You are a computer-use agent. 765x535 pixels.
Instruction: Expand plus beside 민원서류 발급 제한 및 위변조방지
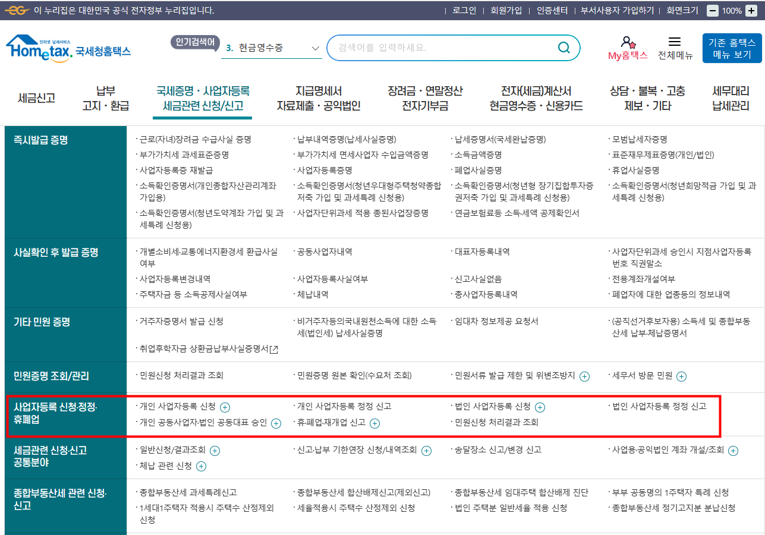click(x=584, y=376)
